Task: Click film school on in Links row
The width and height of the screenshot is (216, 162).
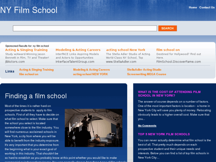Action: pyautogui.click(x=29, y=74)
